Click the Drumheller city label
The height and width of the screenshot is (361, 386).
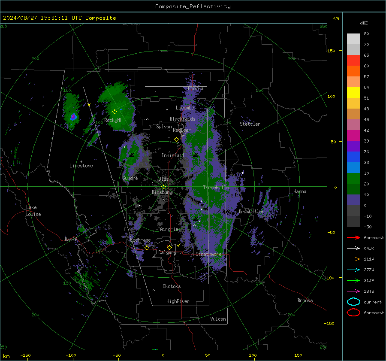[251, 212]
